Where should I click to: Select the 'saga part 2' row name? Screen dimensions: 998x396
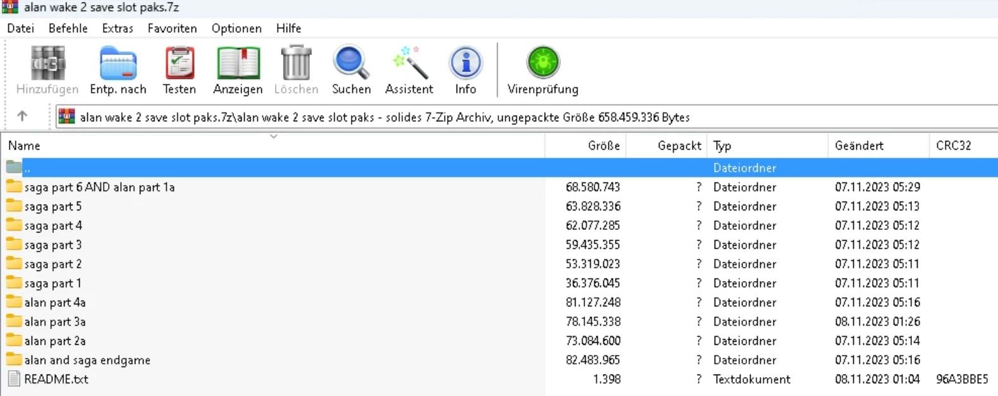pos(53,264)
